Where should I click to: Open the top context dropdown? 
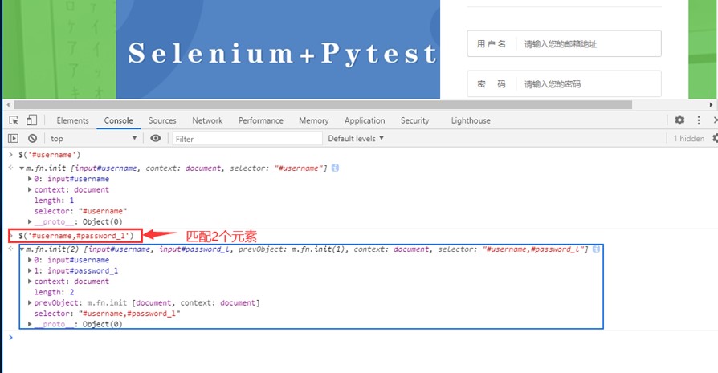[x=93, y=138]
